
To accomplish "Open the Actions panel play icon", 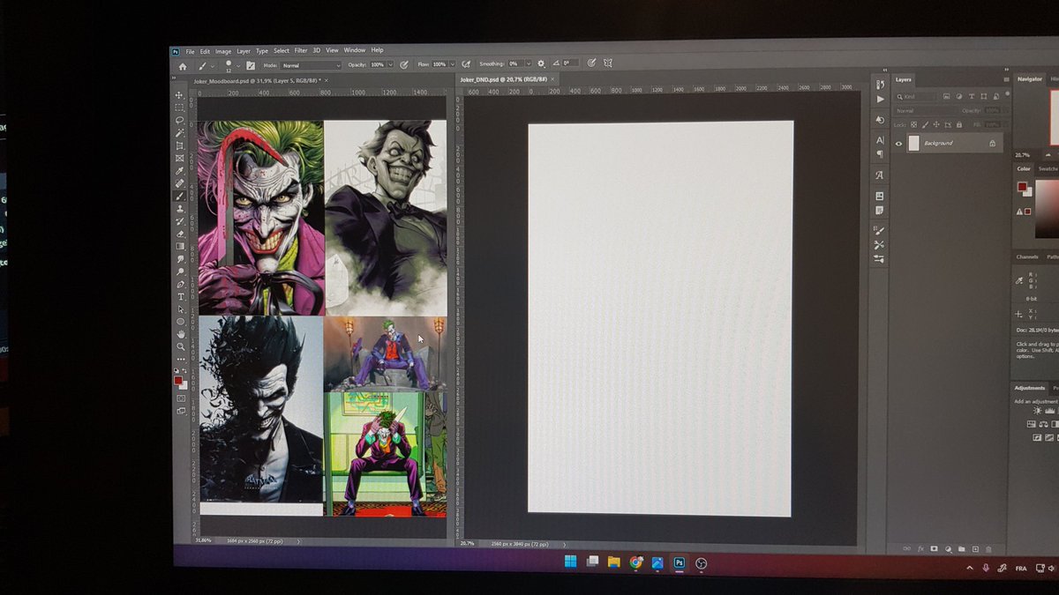I will 880,100.
